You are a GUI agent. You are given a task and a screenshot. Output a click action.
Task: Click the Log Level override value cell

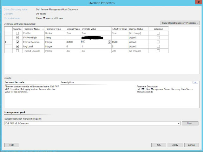96,47
